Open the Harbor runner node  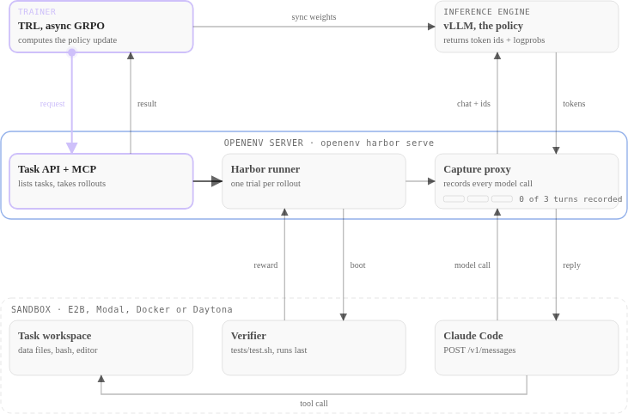[x=314, y=181]
